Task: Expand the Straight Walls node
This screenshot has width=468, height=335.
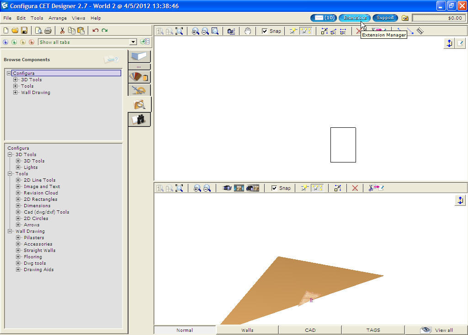Action: tap(18, 251)
